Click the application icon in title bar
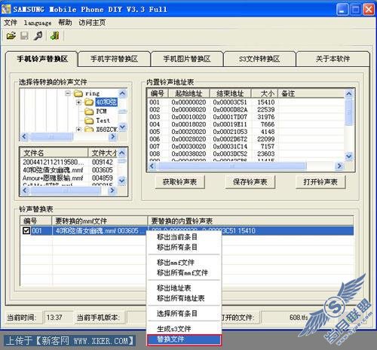377x350 pixels. 6,9
